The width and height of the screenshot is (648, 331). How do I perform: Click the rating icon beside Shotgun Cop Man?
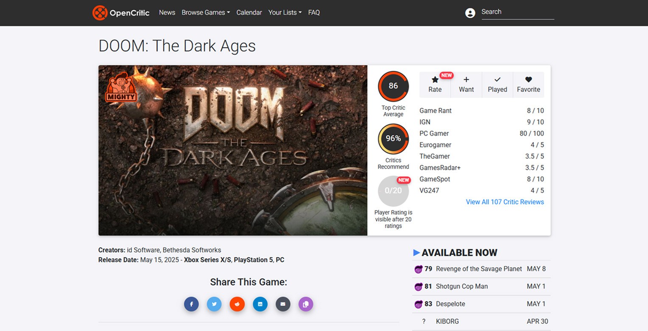tap(418, 286)
